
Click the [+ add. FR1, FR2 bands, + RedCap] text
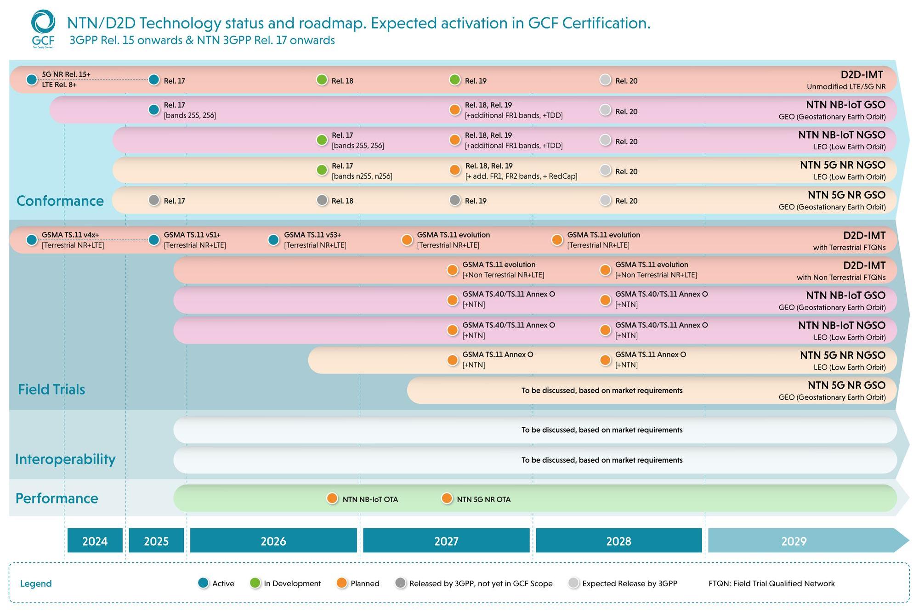(x=522, y=176)
